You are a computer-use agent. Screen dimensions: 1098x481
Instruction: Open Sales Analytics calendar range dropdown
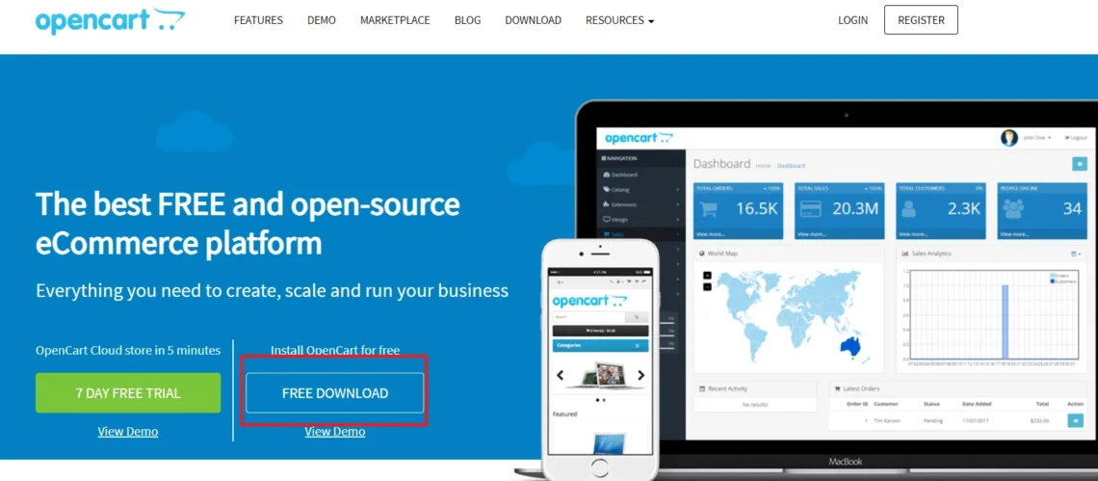click(x=1076, y=254)
